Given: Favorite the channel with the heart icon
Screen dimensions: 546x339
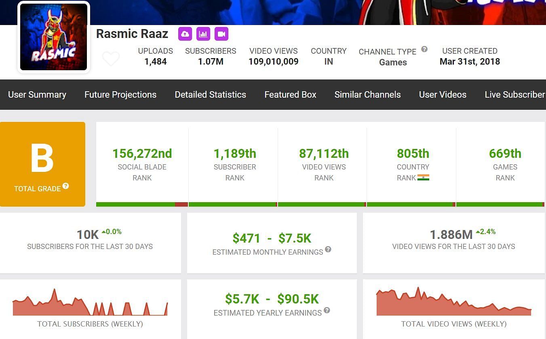Looking at the screenshot, I should click(111, 59).
